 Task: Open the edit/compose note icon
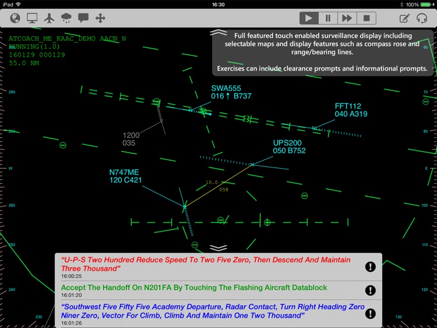click(404, 18)
